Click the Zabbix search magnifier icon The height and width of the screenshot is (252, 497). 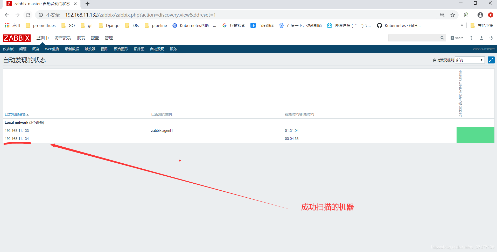click(442, 38)
